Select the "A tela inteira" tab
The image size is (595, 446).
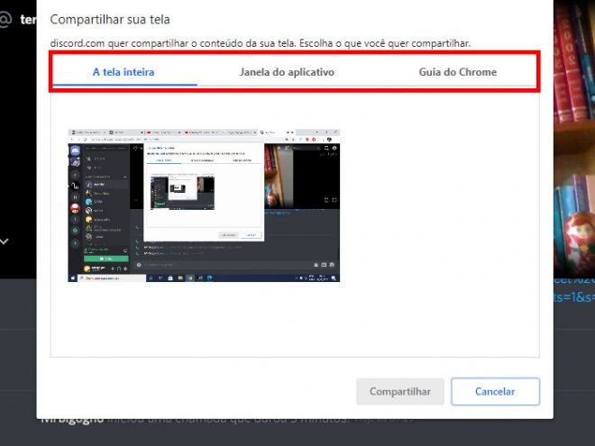(124, 72)
